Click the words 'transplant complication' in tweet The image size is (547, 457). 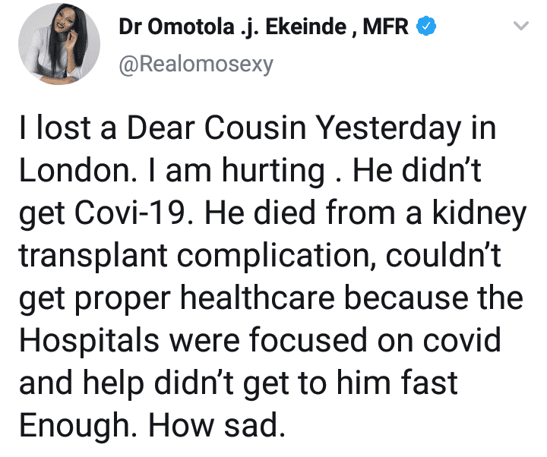coord(194,257)
